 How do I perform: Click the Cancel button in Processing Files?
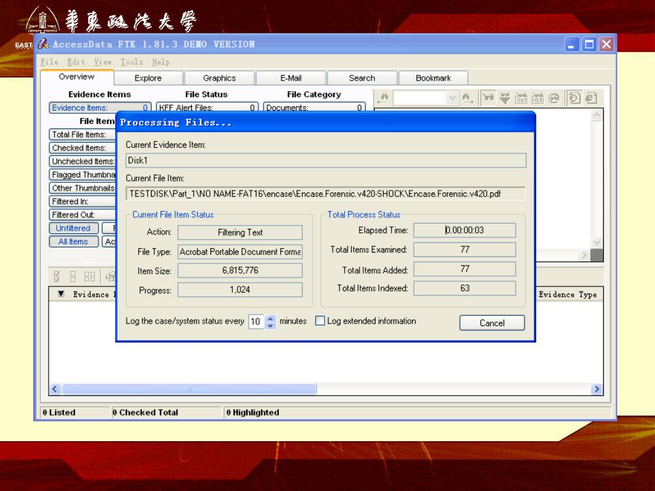tap(492, 323)
